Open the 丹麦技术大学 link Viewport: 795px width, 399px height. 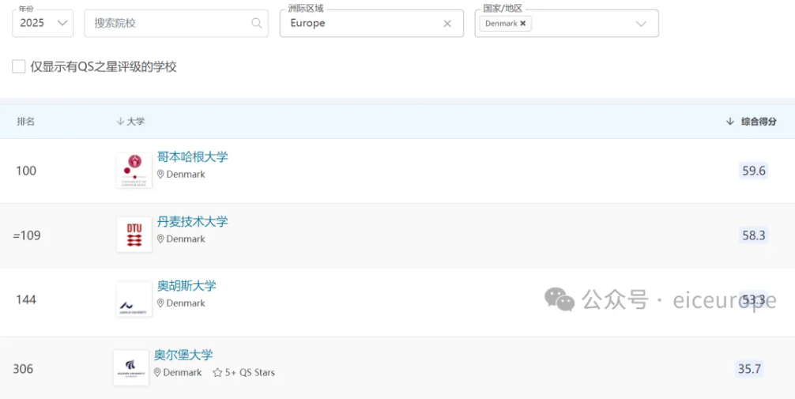(x=193, y=221)
